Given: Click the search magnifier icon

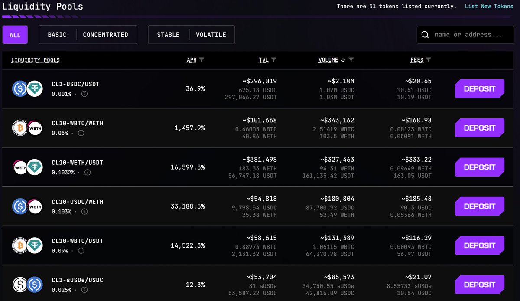Looking at the screenshot, I should (x=425, y=35).
